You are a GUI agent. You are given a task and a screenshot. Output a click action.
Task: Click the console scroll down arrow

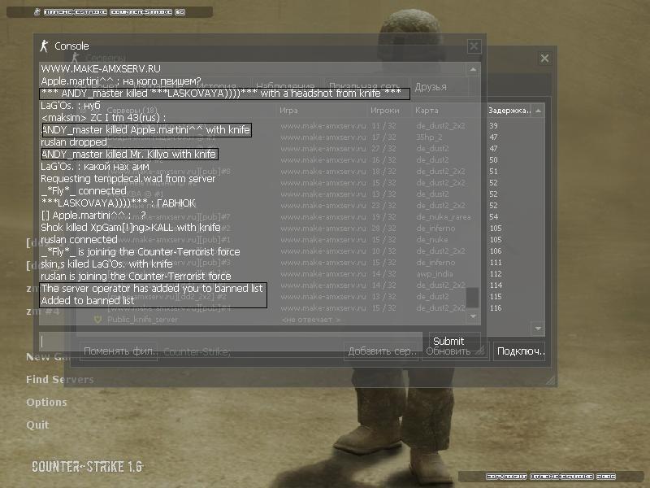click(473, 316)
